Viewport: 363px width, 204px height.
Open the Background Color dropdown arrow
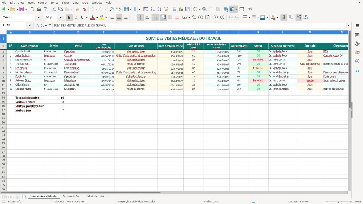[106, 18]
